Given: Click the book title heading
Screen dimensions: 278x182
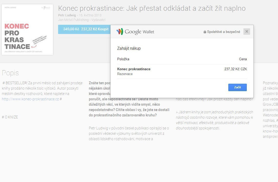Looking at the screenshot, I should click(x=152, y=8).
